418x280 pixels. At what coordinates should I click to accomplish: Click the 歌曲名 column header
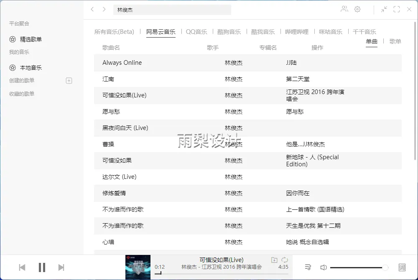coord(111,48)
